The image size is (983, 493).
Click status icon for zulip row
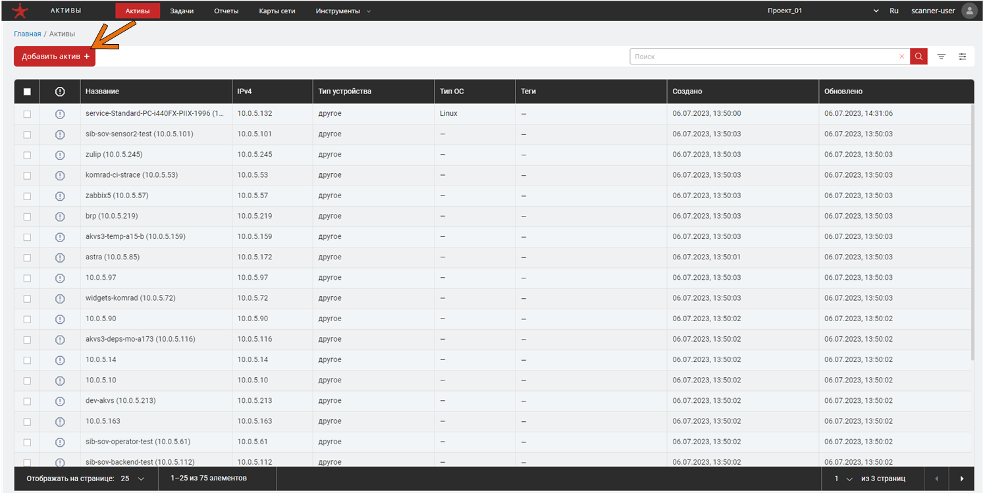click(60, 155)
